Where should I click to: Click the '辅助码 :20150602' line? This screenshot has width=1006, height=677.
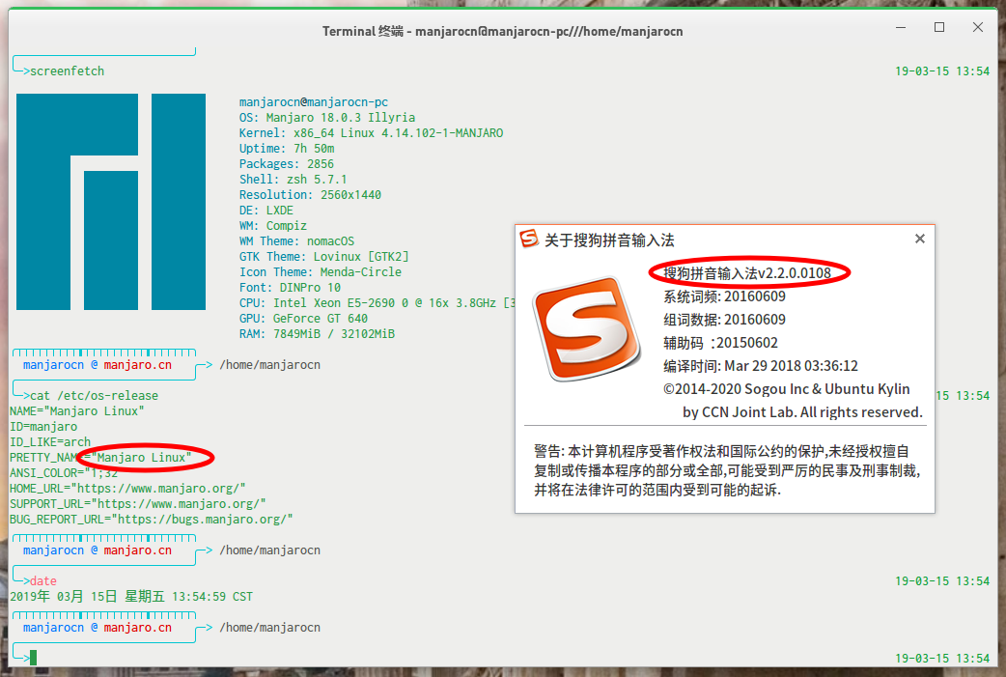(x=720, y=342)
